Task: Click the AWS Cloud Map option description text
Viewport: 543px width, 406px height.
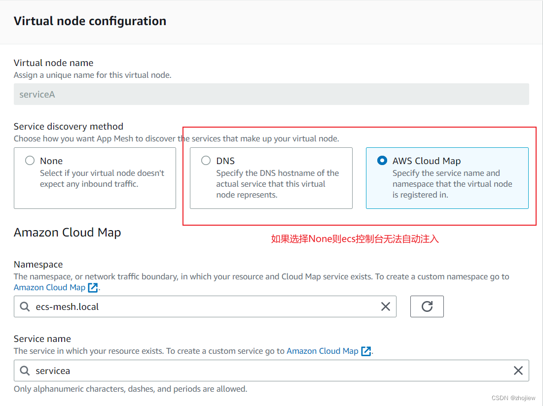Action: [x=452, y=184]
